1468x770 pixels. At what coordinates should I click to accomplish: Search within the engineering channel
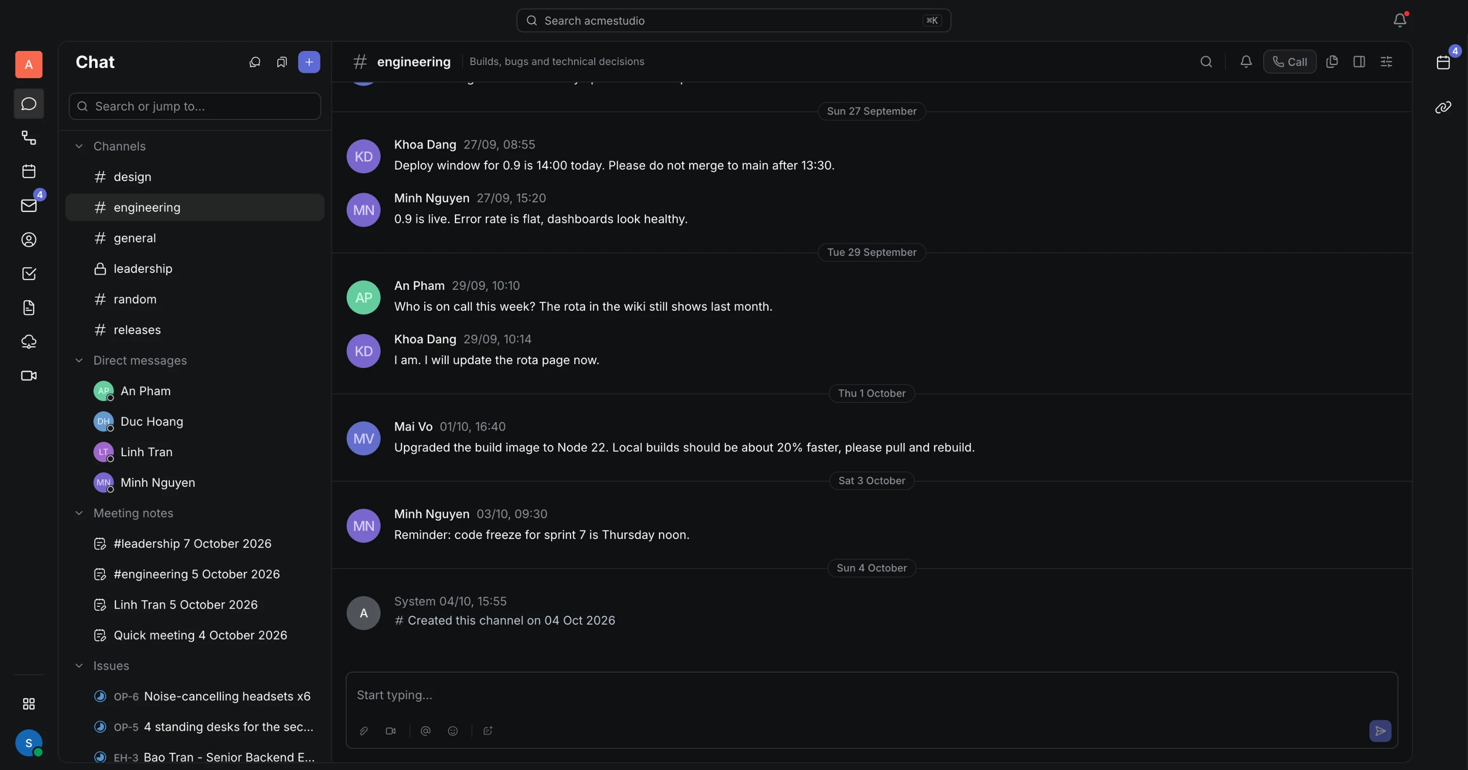pyautogui.click(x=1206, y=62)
